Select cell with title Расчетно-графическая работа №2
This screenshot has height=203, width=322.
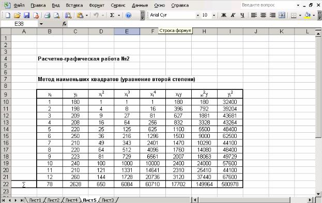[84, 59]
